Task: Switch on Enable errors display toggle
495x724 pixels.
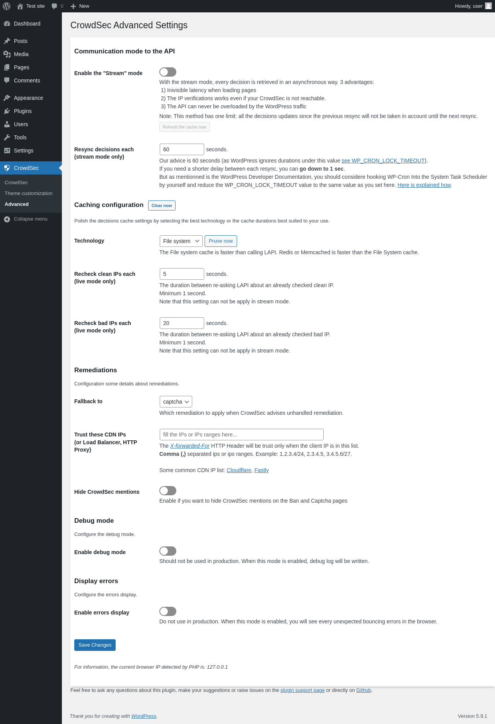Action: pos(168,611)
